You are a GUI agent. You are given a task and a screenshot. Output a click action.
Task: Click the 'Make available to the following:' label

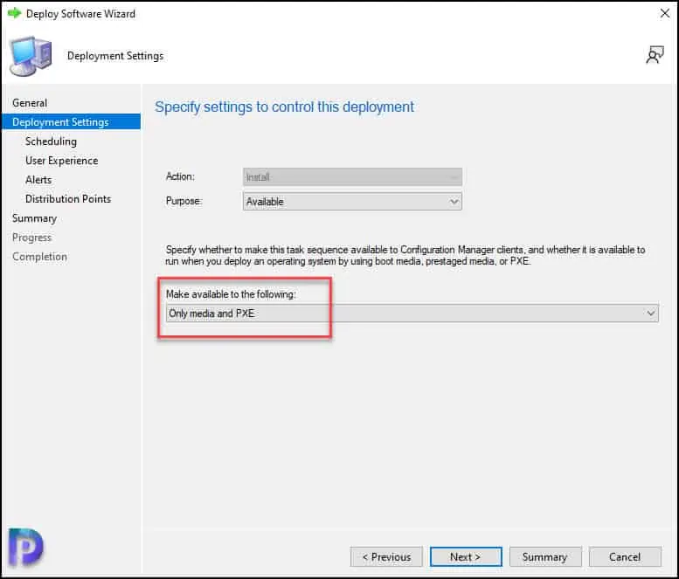[231, 294]
